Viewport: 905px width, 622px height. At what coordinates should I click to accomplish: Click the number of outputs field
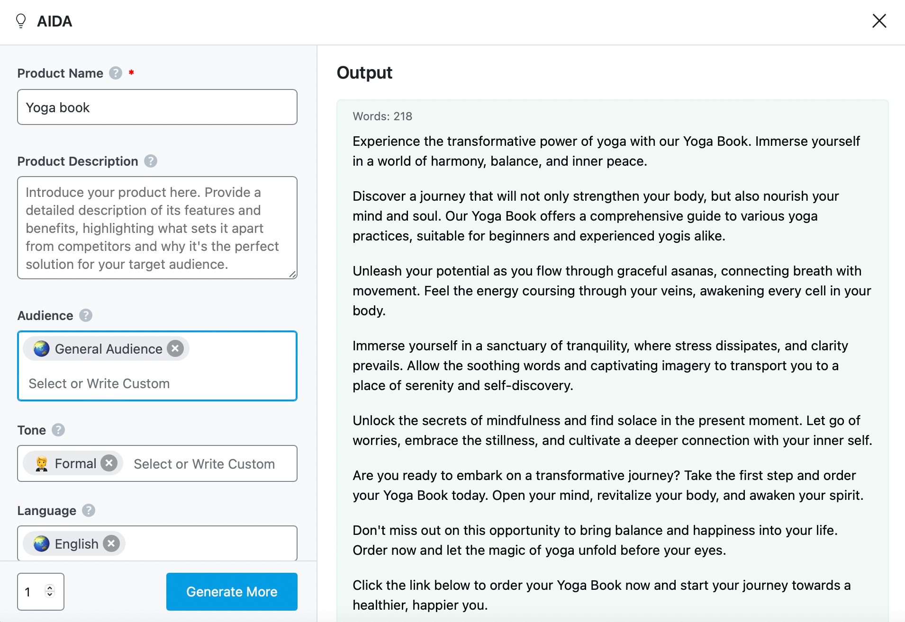(41, 592)
